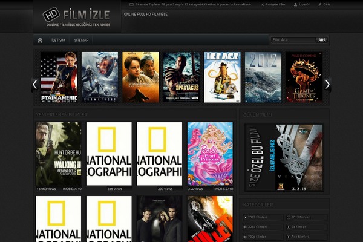363x242 pixels.
Task: Open the National Geographic poster with 255 views
Action: 109,154
